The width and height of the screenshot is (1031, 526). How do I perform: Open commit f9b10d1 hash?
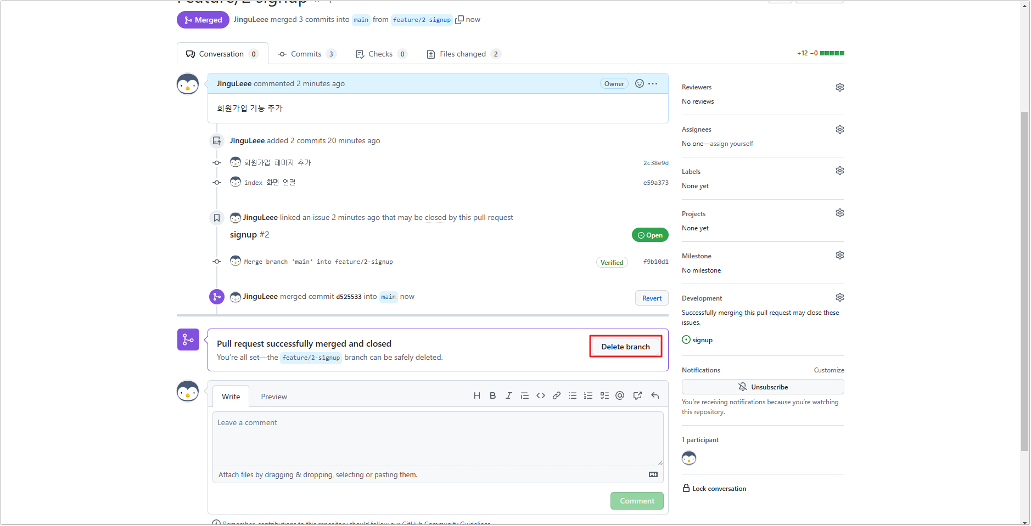pyautogui.click(x=656, y=262)
